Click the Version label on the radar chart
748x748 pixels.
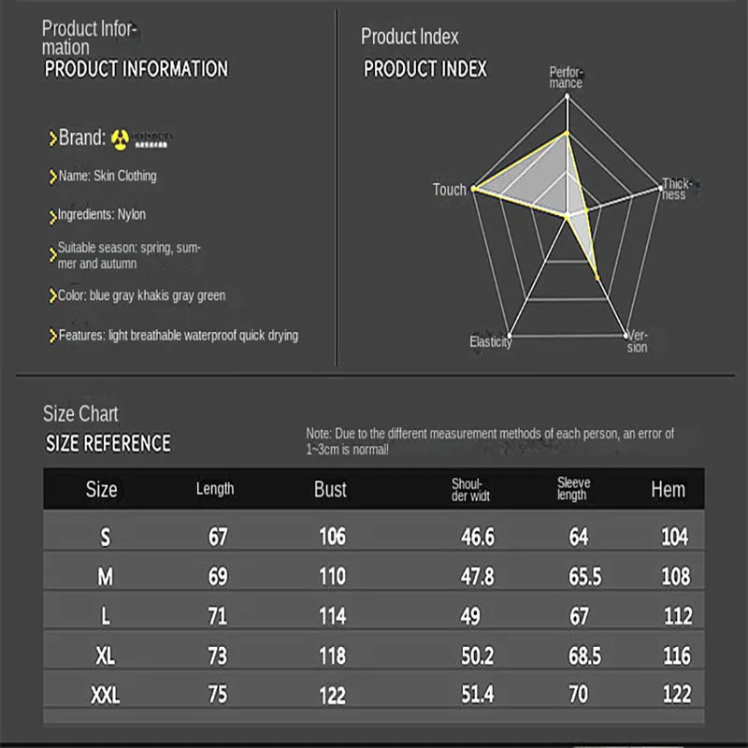pyautogui.click(x=637, y=341)
